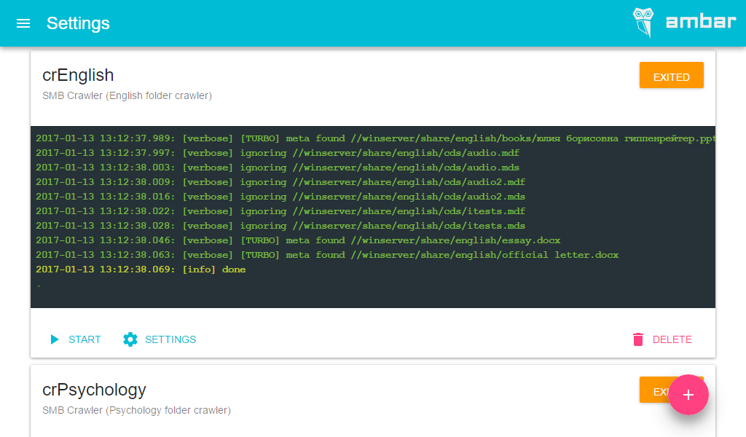Click log line ignoring audio.mds

tap(278, 168)
